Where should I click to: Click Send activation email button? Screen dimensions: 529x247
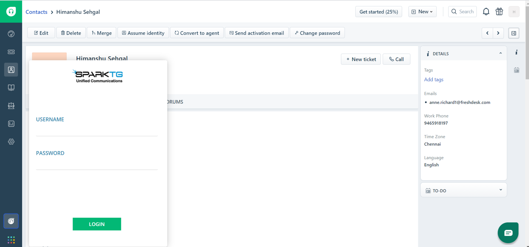tap(257, 33)
